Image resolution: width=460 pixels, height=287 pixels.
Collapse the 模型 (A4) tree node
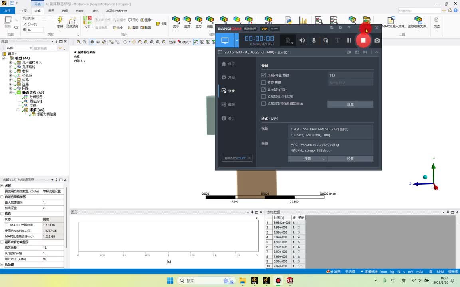pos(3,58)
